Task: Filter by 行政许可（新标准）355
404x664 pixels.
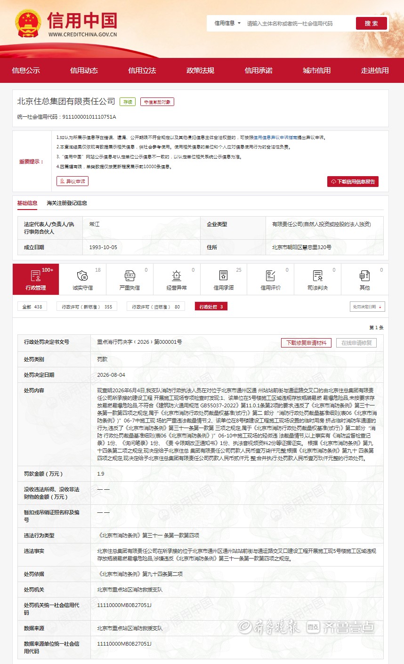Action: [x=87, y=307]
